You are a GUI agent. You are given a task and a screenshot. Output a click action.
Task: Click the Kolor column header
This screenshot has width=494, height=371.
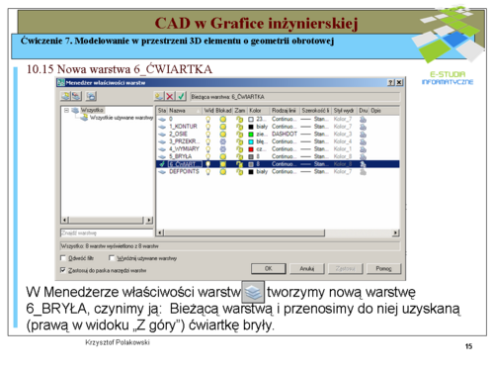tap(259, 111)
